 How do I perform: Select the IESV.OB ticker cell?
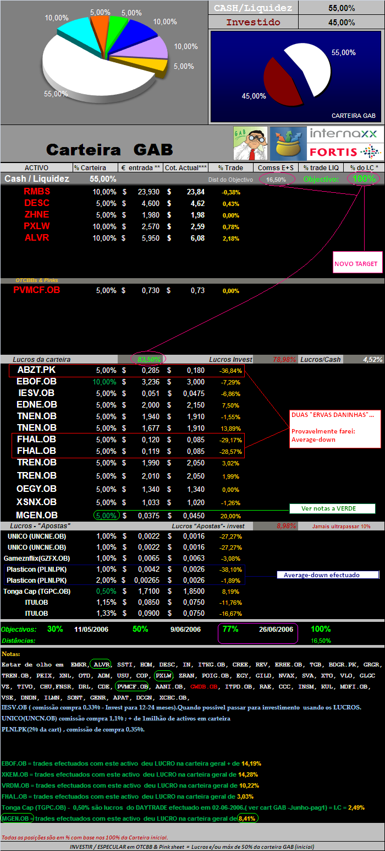coord(36,393)
